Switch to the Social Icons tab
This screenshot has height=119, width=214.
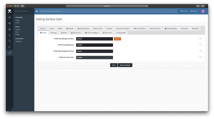pyautogui.click(x=76, y=33)
